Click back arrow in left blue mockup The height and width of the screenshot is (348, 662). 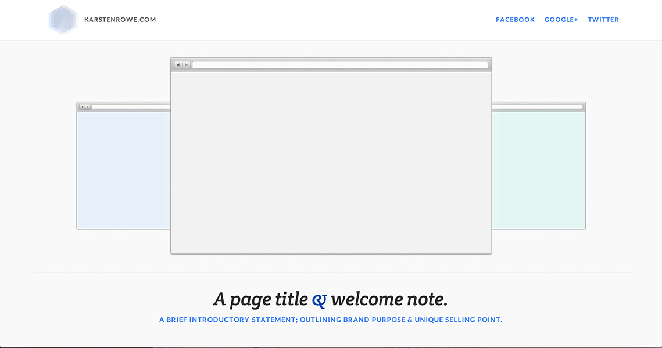pyautogui.click(x=82, y=107)
